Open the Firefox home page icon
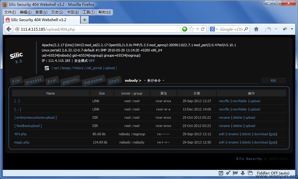Screen dimensions: 298x179 pos(256,29)
